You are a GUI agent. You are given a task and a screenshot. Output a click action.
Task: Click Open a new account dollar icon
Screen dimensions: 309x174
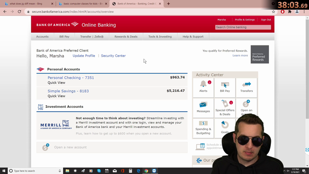pyautogui.click(x=45, y=147)
